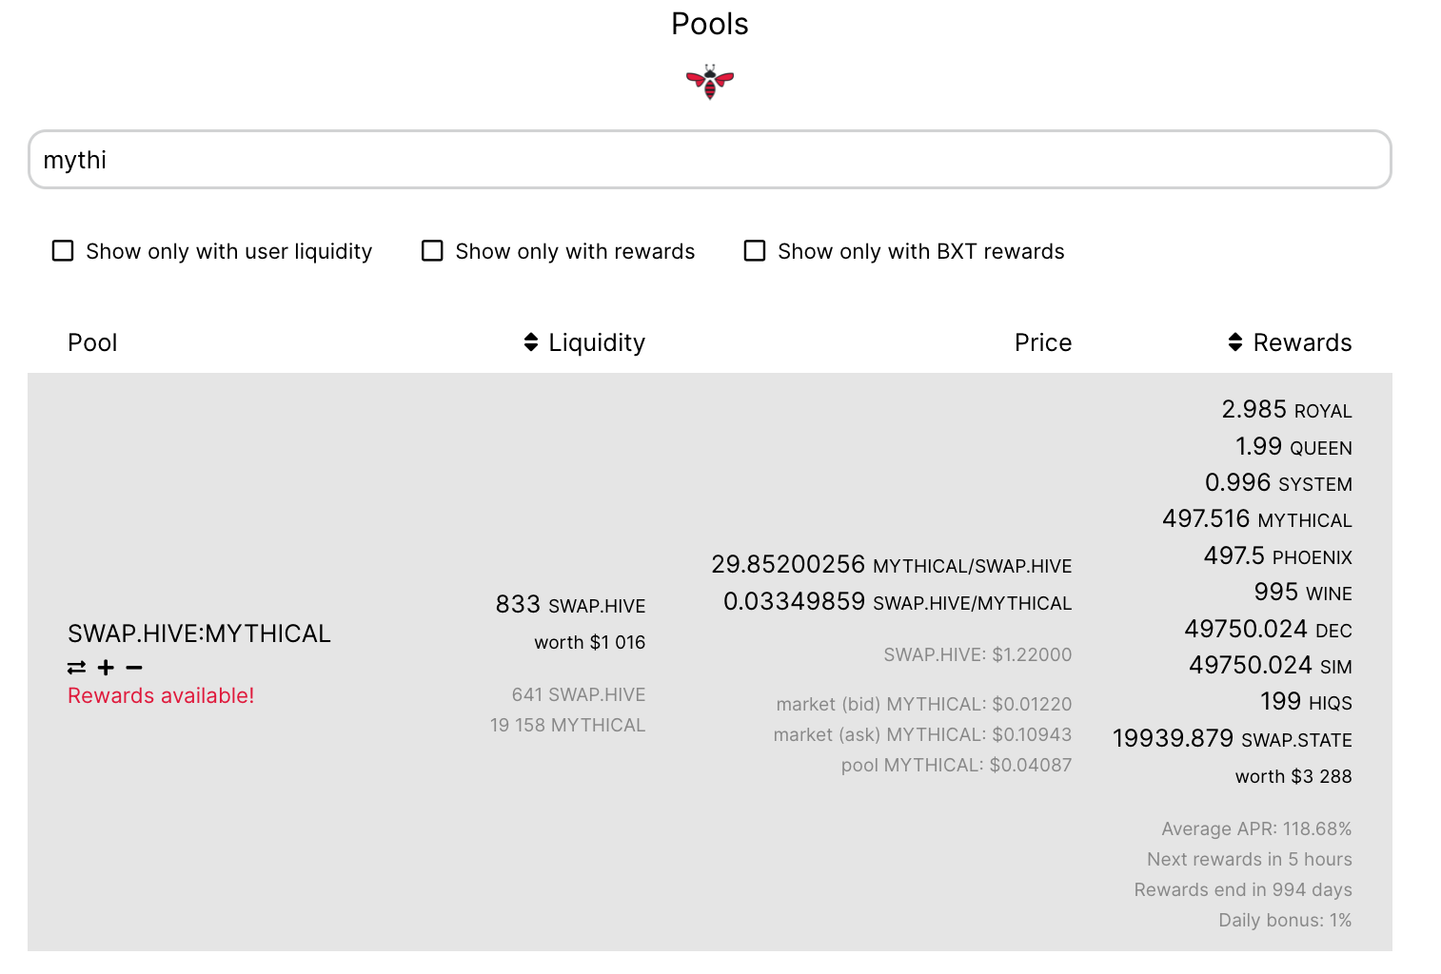Click the Liquidity column header

pos(597,342)
